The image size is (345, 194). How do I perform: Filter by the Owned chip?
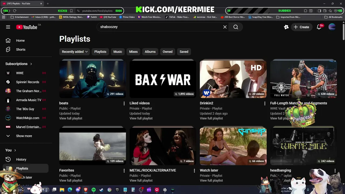(167, 52)
